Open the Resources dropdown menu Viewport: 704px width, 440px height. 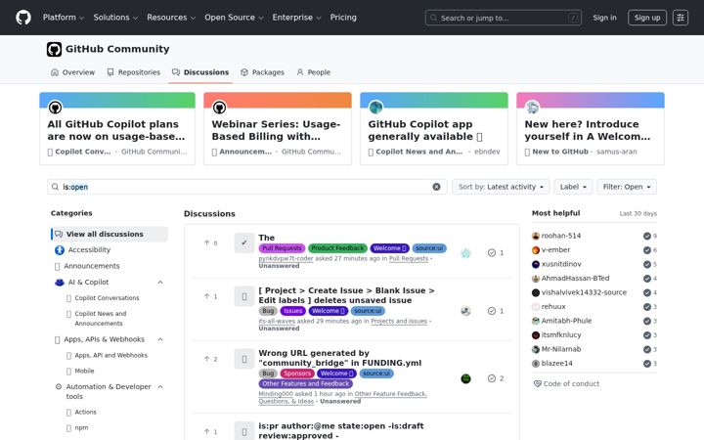[x=171, y=18]
